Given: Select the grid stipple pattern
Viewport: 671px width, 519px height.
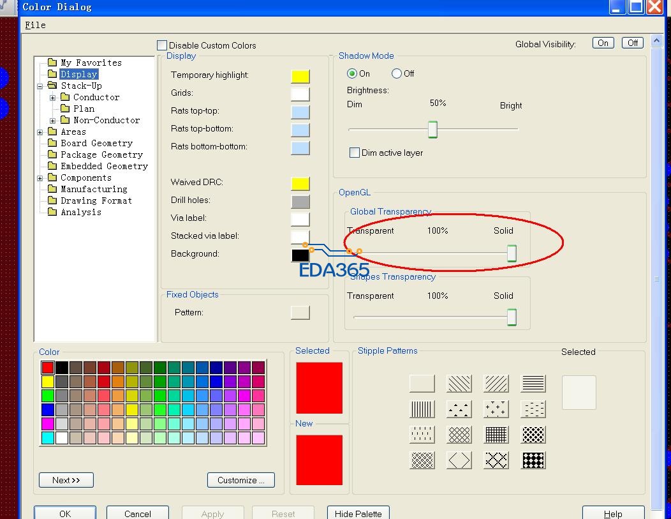Looking at the screenshot, I should [496, 434].
